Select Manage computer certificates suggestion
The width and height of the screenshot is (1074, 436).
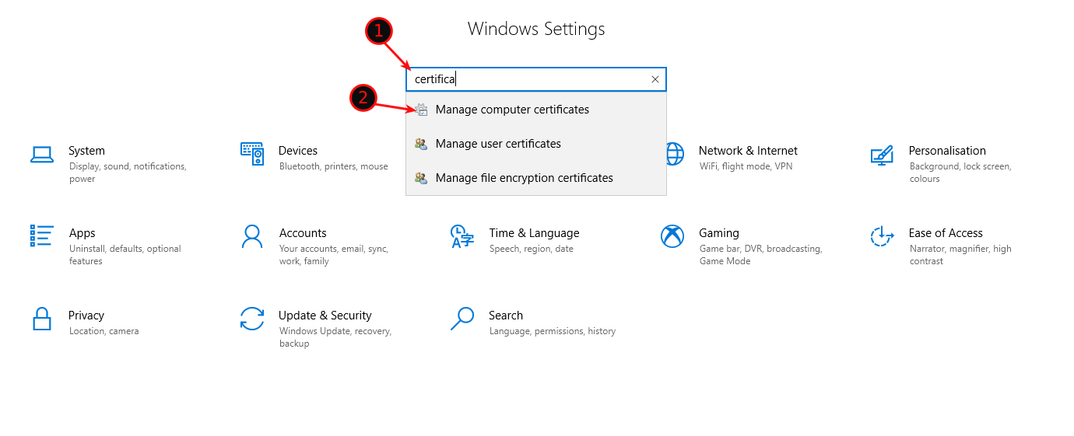[512, 110]
